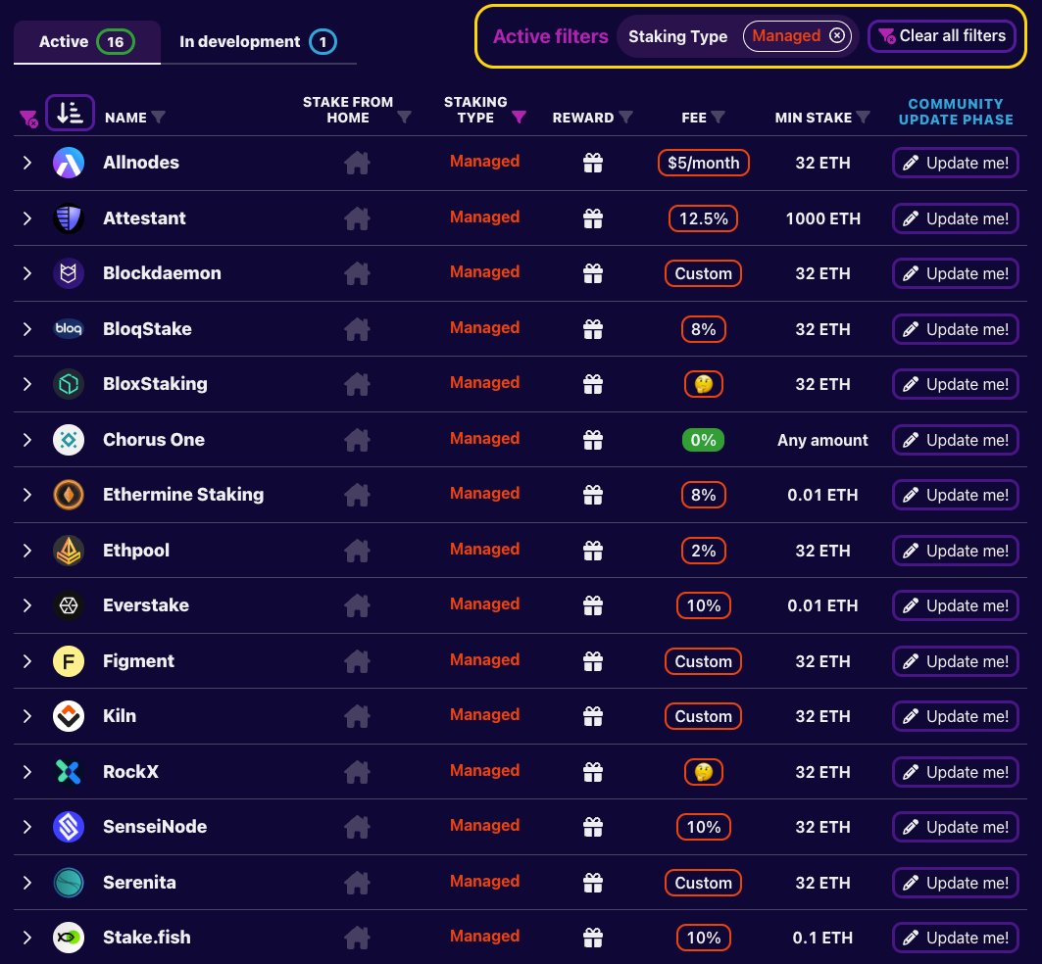Click the pencil icon on Serenita's update button

pos(912,883)
